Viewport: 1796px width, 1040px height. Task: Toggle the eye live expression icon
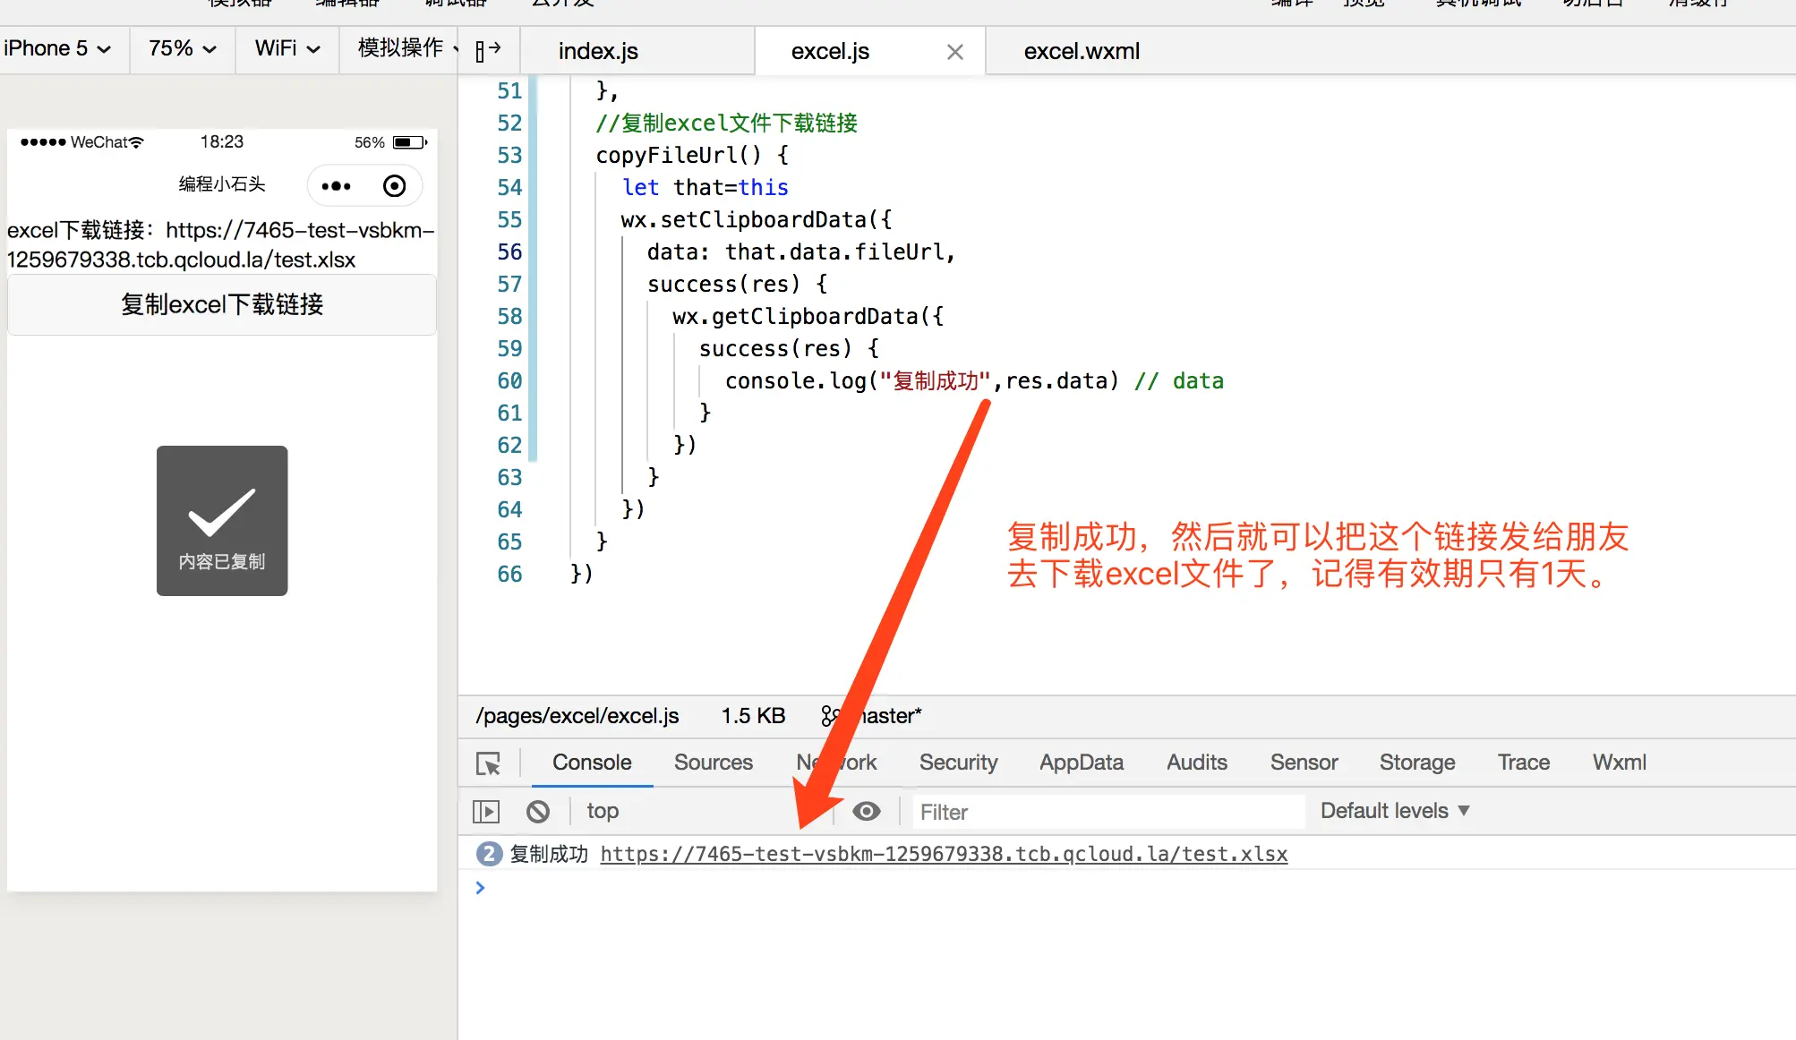click(866, 811)
